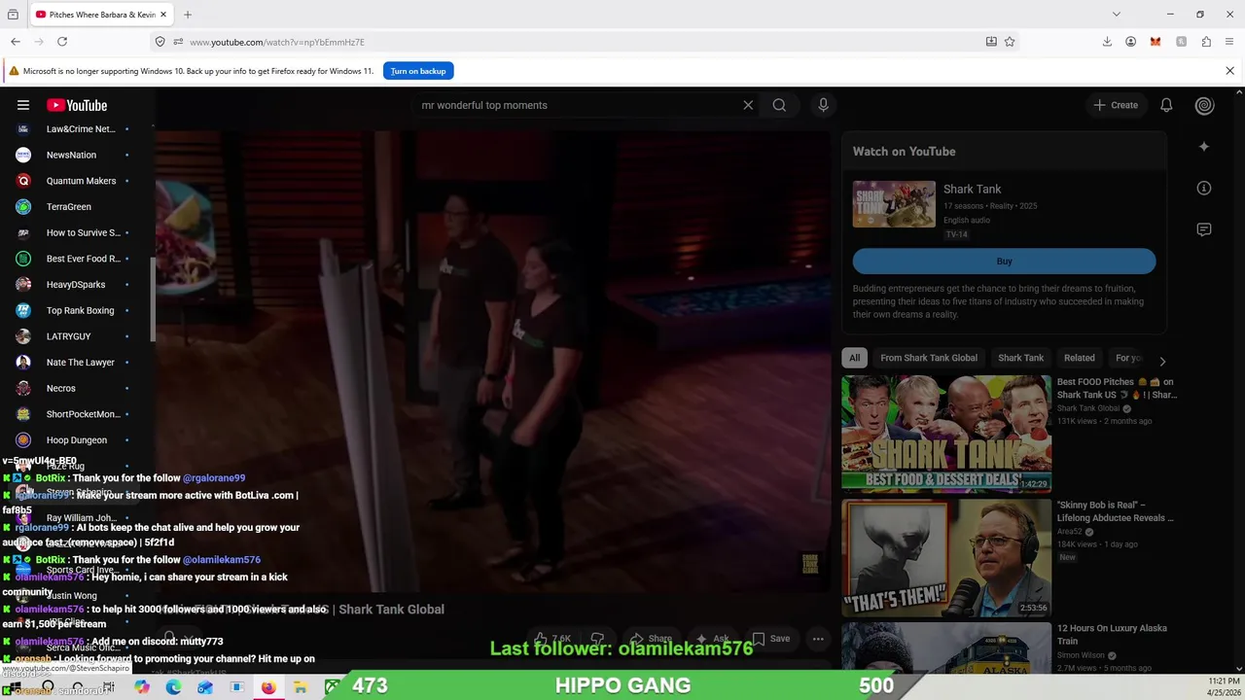Viewport: 1245px width, 700px height.
Task: Open Shark Tank show thumbnail
Action: pos(894,204)
